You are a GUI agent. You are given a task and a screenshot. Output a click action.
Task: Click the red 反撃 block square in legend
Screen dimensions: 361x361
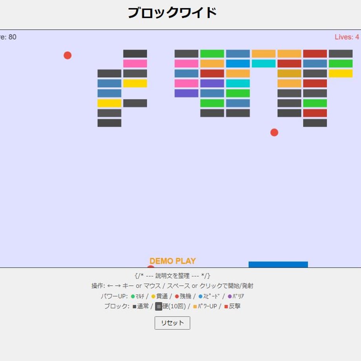click(x=226, y=306)
